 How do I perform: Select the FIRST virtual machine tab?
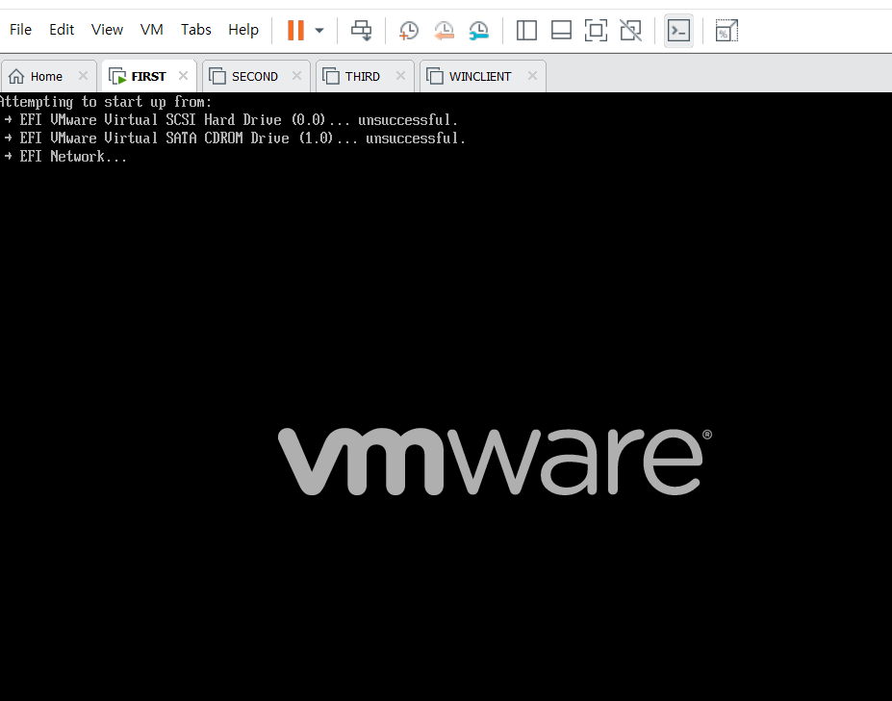pos(149,76)
